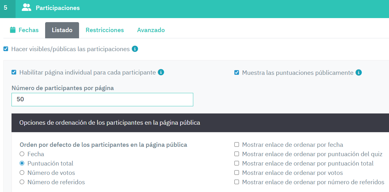The height and width of the screenshot is (192, 389).
Task: Click the participants per page number field
Action: 102,99
